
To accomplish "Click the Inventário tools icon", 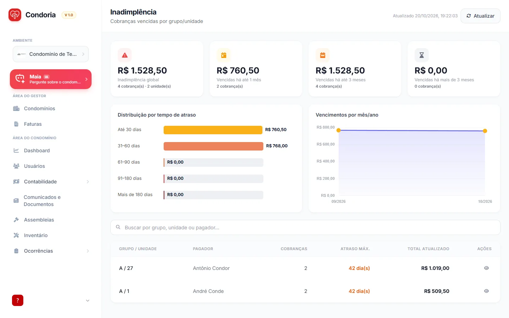I will point(16,235).
